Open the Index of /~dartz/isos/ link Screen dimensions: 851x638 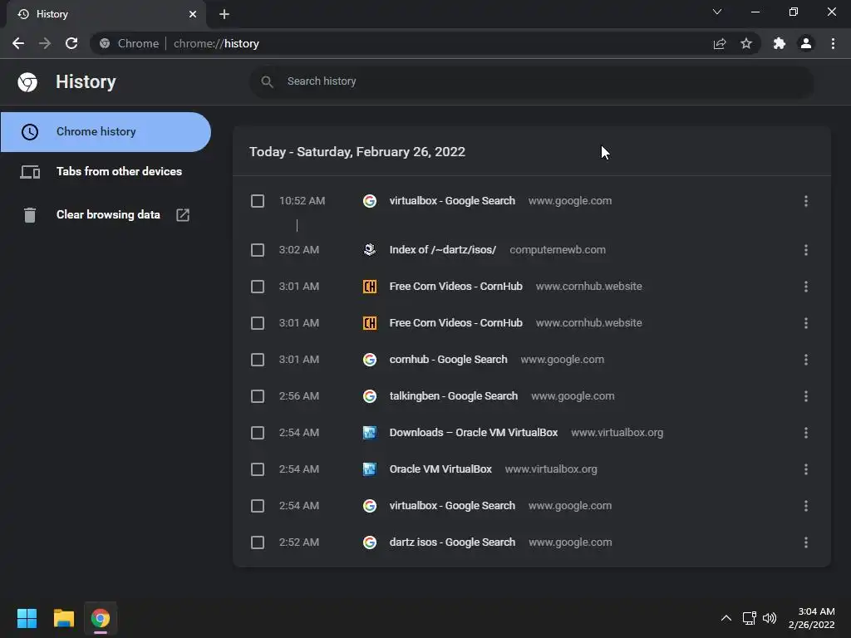pyautogui.click(x=443, y=250)
